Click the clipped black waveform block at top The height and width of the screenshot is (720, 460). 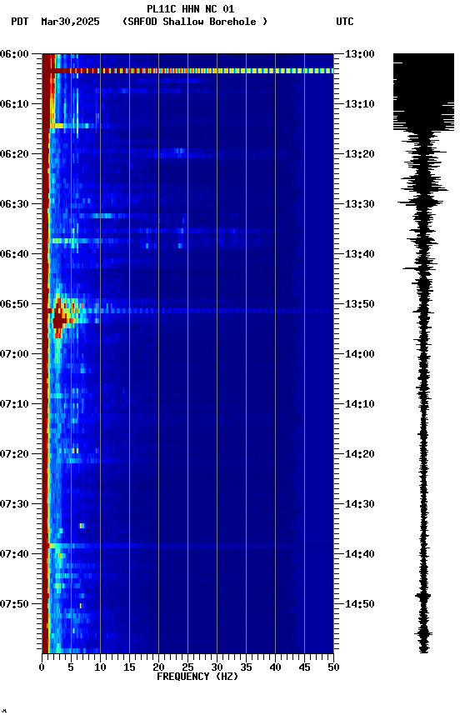tap(423, 92)
